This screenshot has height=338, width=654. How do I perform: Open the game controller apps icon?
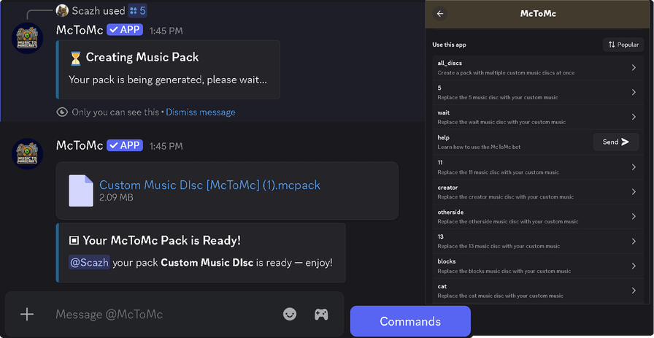[321, 314]
